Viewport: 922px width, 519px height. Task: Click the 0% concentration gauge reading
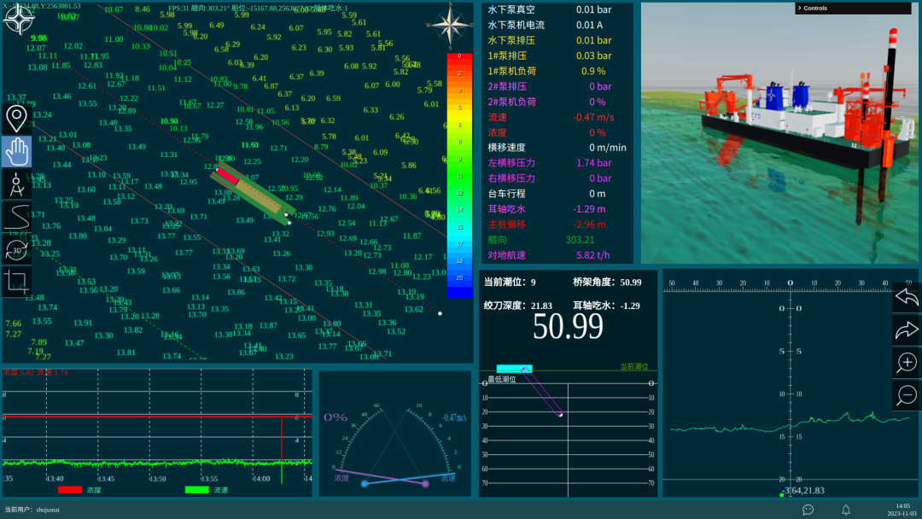point(336,417)
